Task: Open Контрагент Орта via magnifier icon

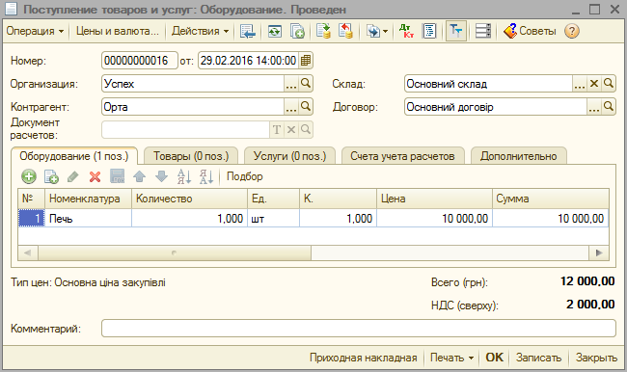Action: [306, 107]
